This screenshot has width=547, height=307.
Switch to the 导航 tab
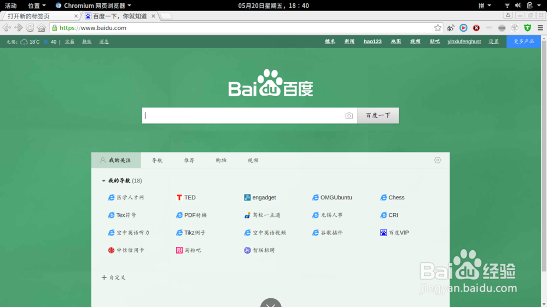157,160
